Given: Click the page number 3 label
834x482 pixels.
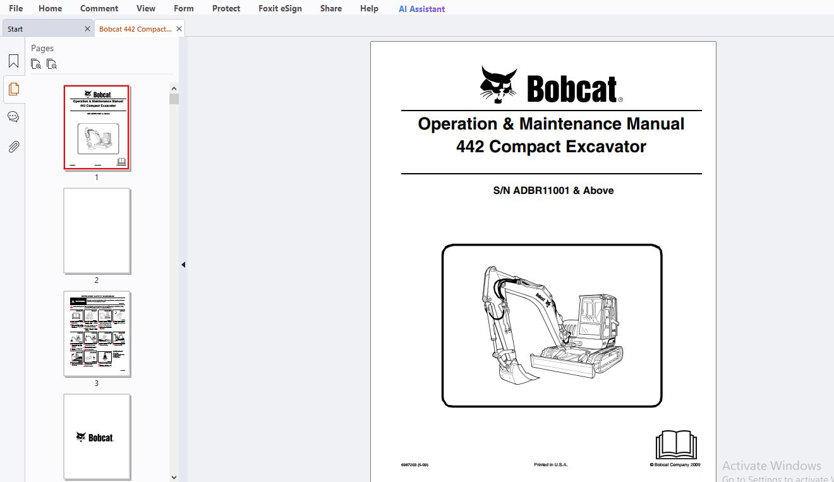Looking at the screenshot, I should click(x=97, y=383).
